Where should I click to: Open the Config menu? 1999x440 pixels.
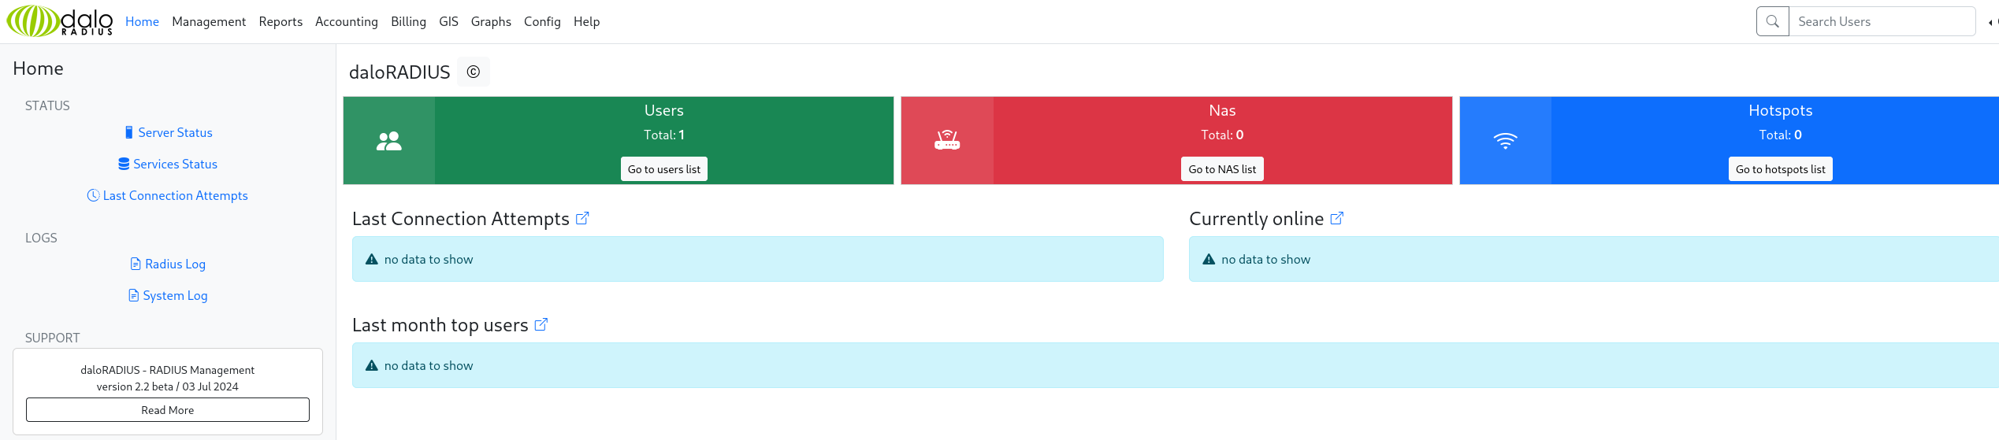(542, 21)
